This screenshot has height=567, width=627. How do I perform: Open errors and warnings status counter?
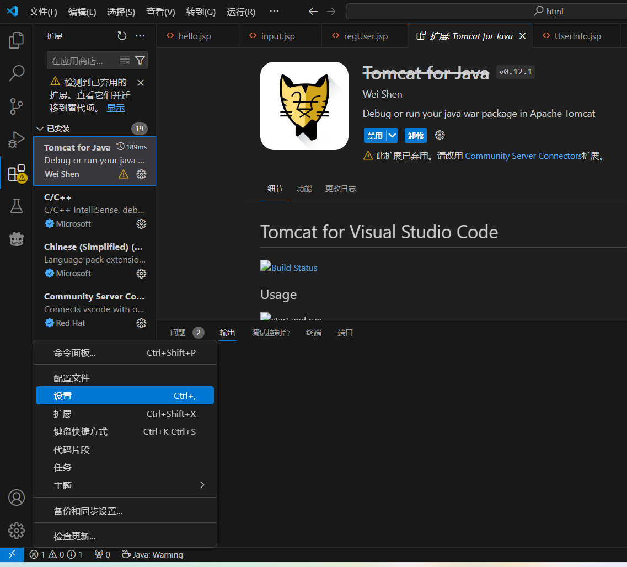[x=56, y=555]
